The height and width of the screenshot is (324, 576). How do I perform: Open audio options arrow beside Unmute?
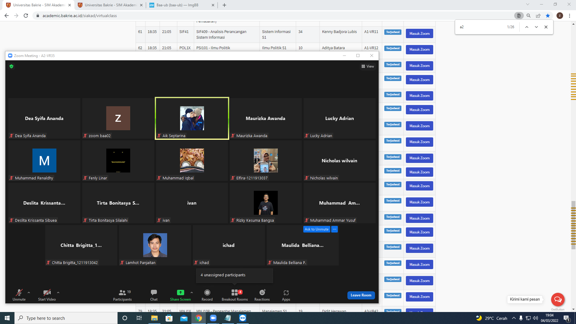[x=29, y=292]
